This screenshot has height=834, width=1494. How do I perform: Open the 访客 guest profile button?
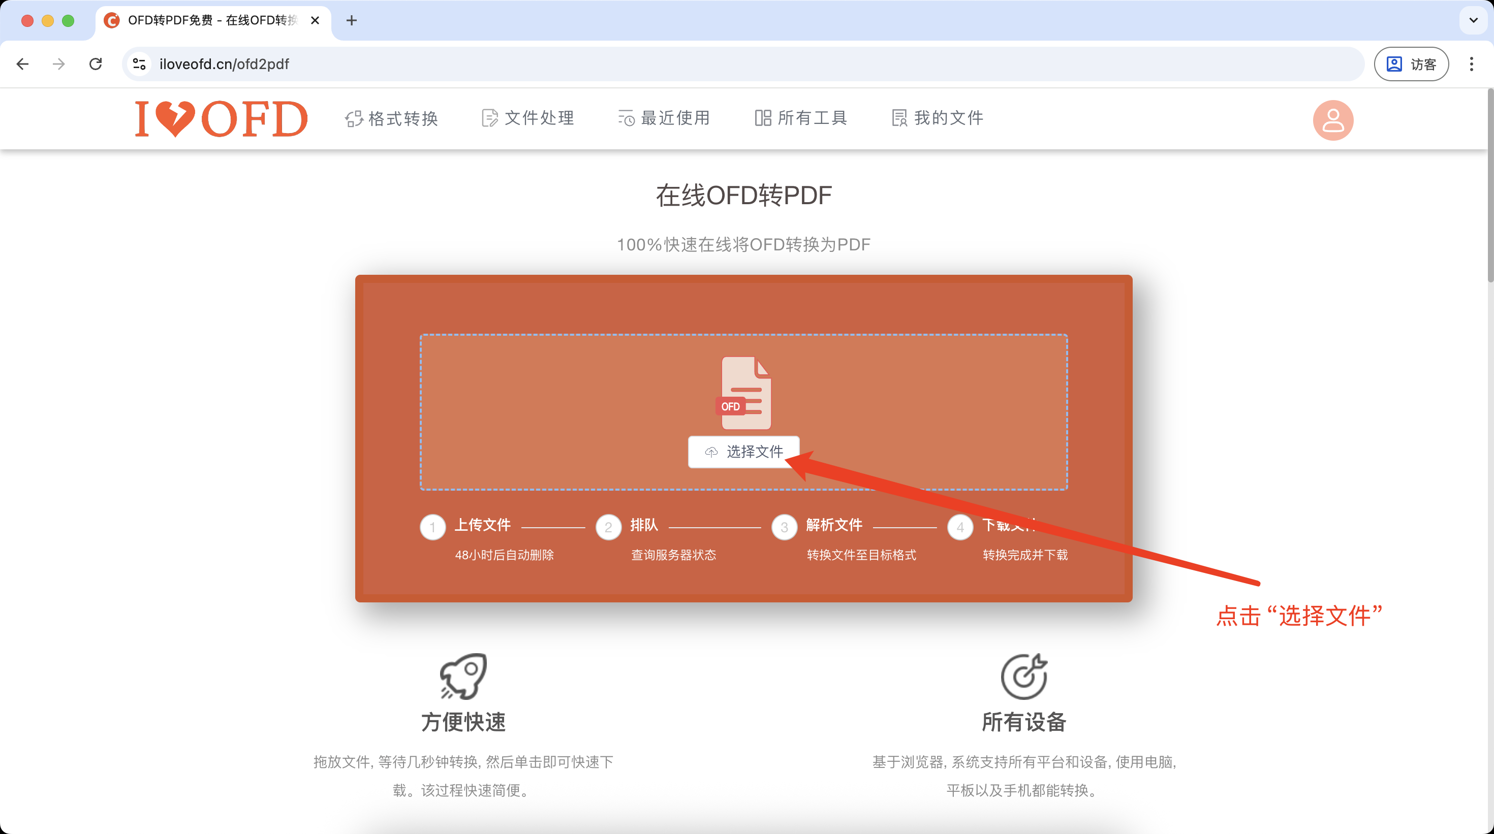[x=1411, y=64]
